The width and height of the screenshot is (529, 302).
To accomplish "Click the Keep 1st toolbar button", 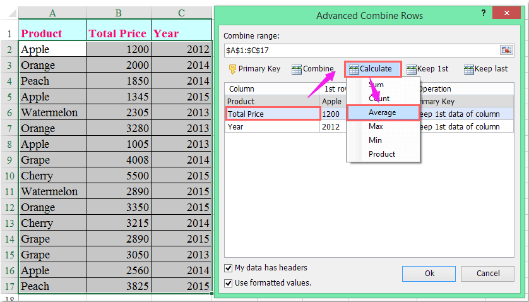I will 427,69.
